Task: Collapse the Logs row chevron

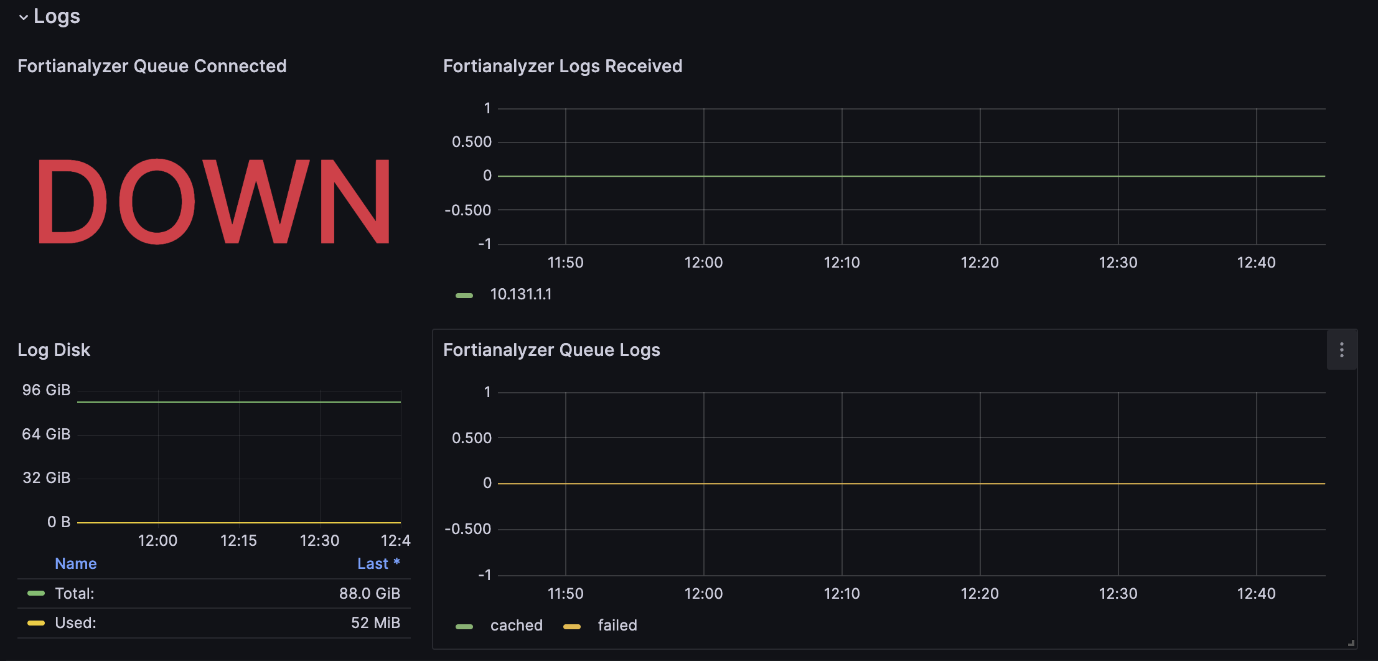Action: pos(24,17)
